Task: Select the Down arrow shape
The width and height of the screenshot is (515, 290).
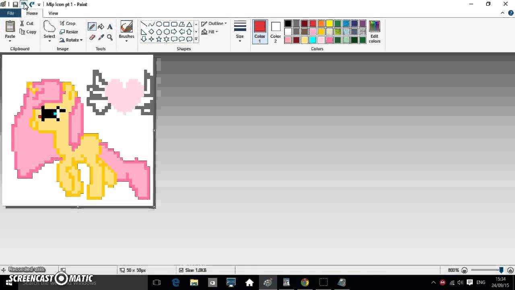Action: tap(144, 39)
